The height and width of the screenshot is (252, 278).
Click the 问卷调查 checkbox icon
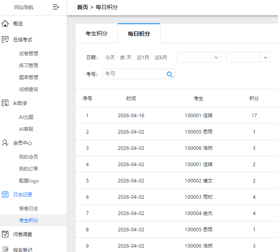pos(5,234)
